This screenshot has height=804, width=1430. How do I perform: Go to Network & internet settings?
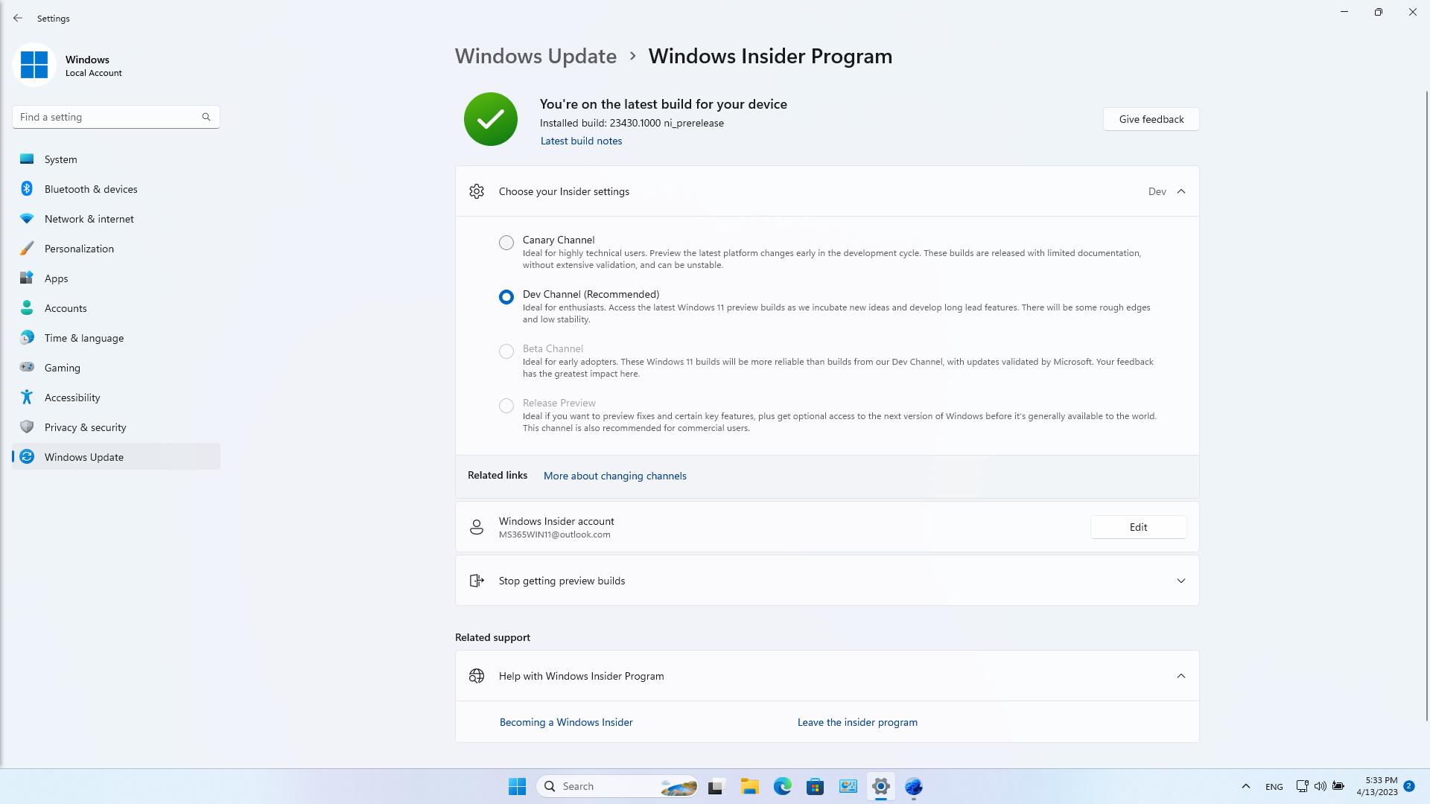point(89,218)
